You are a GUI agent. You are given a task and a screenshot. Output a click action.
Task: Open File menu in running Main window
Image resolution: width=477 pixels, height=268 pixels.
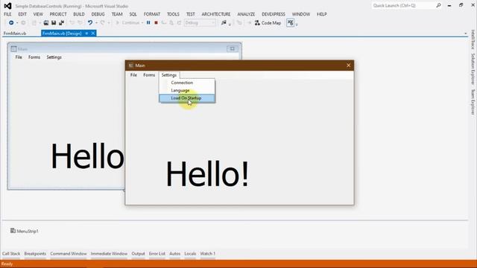coord(133,75)
